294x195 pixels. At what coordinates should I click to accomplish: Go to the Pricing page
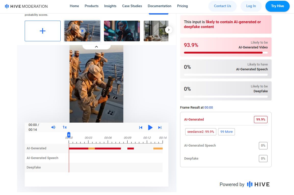point(182,6)
